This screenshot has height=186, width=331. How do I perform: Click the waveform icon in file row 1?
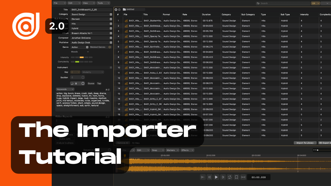(x=126, y=21)
